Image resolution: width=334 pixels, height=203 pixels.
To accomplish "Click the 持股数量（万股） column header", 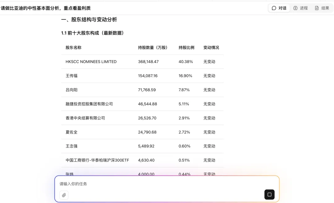I will point(153,48).
